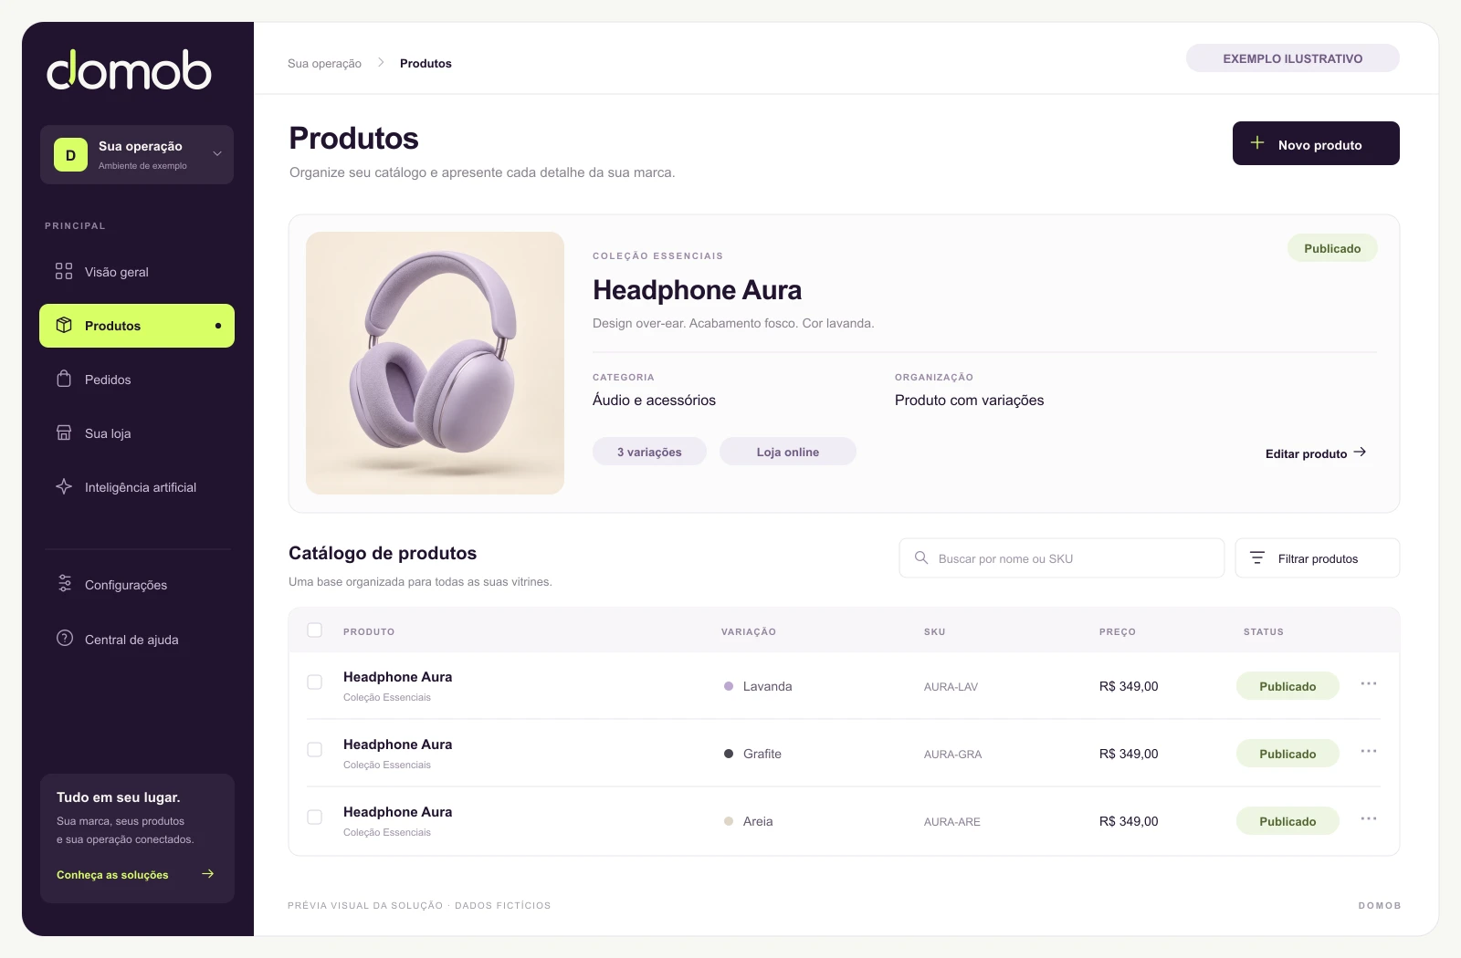The image size is (1461, 958).
Task: Open the options menu for the Areia row
Action: (1369, 818)
